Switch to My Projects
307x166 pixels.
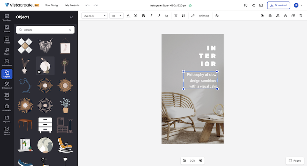(72, 5)
